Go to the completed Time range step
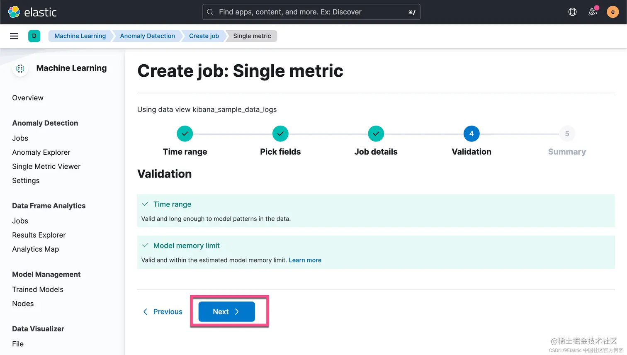Image resolution: width=627 pixels, height=355 pixels. [x=185, y=134]
